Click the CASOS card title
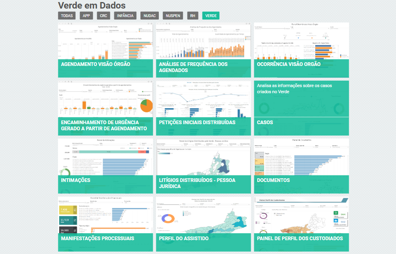 pyautogui.click(x=265, y=123)
